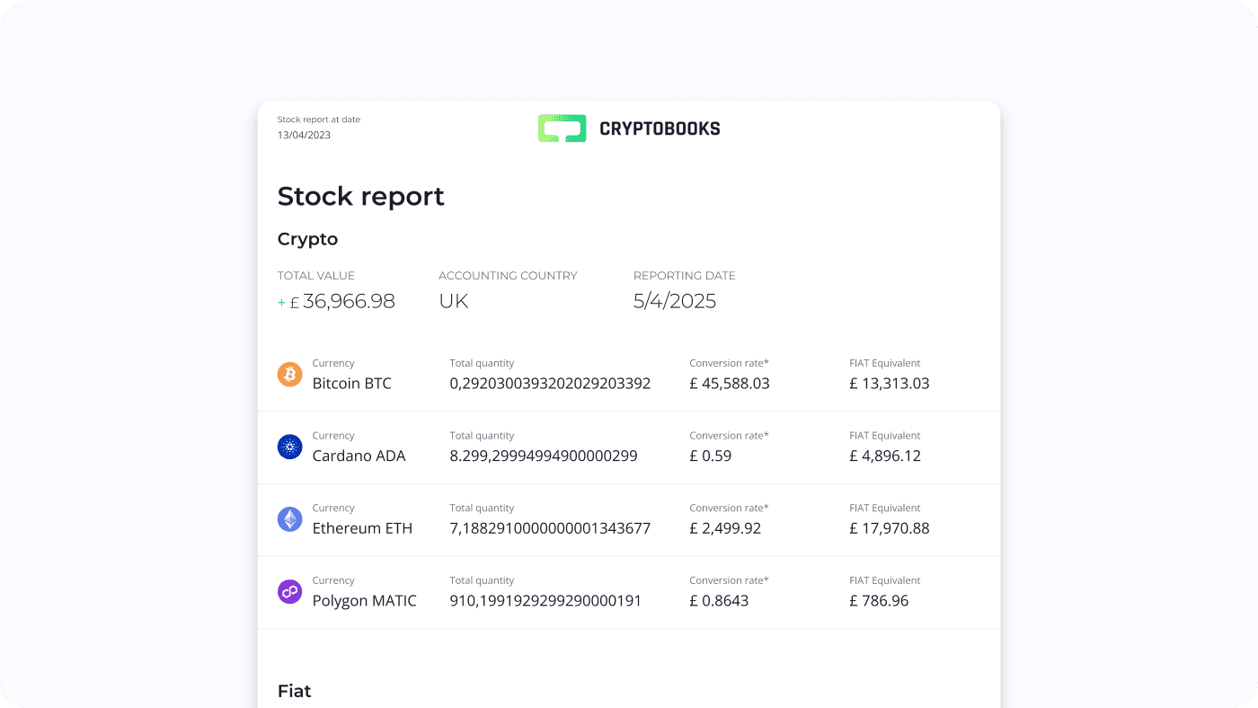Screen dimensions: 1258x708
Task: Select the Bitcoin BTC table row
Action: click(x=629, y=374)
